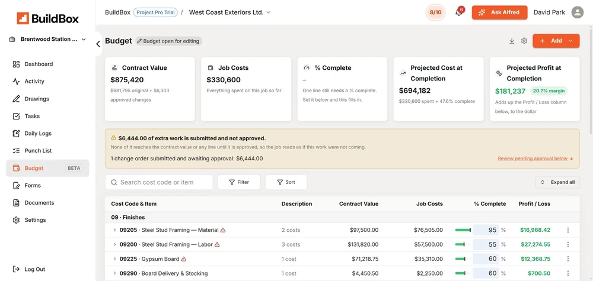
Task: Click 2 costs description on 09205 row
Action: point(291,230)
